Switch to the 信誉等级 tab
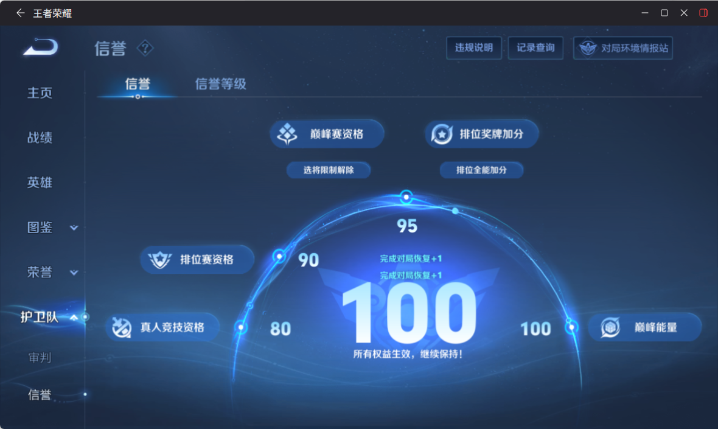The image size is (718, 429). click(x=221, y=85)
